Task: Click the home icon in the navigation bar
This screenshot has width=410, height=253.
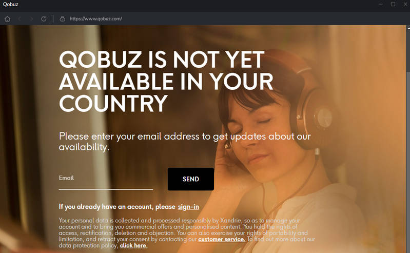Action: [7, 19]
